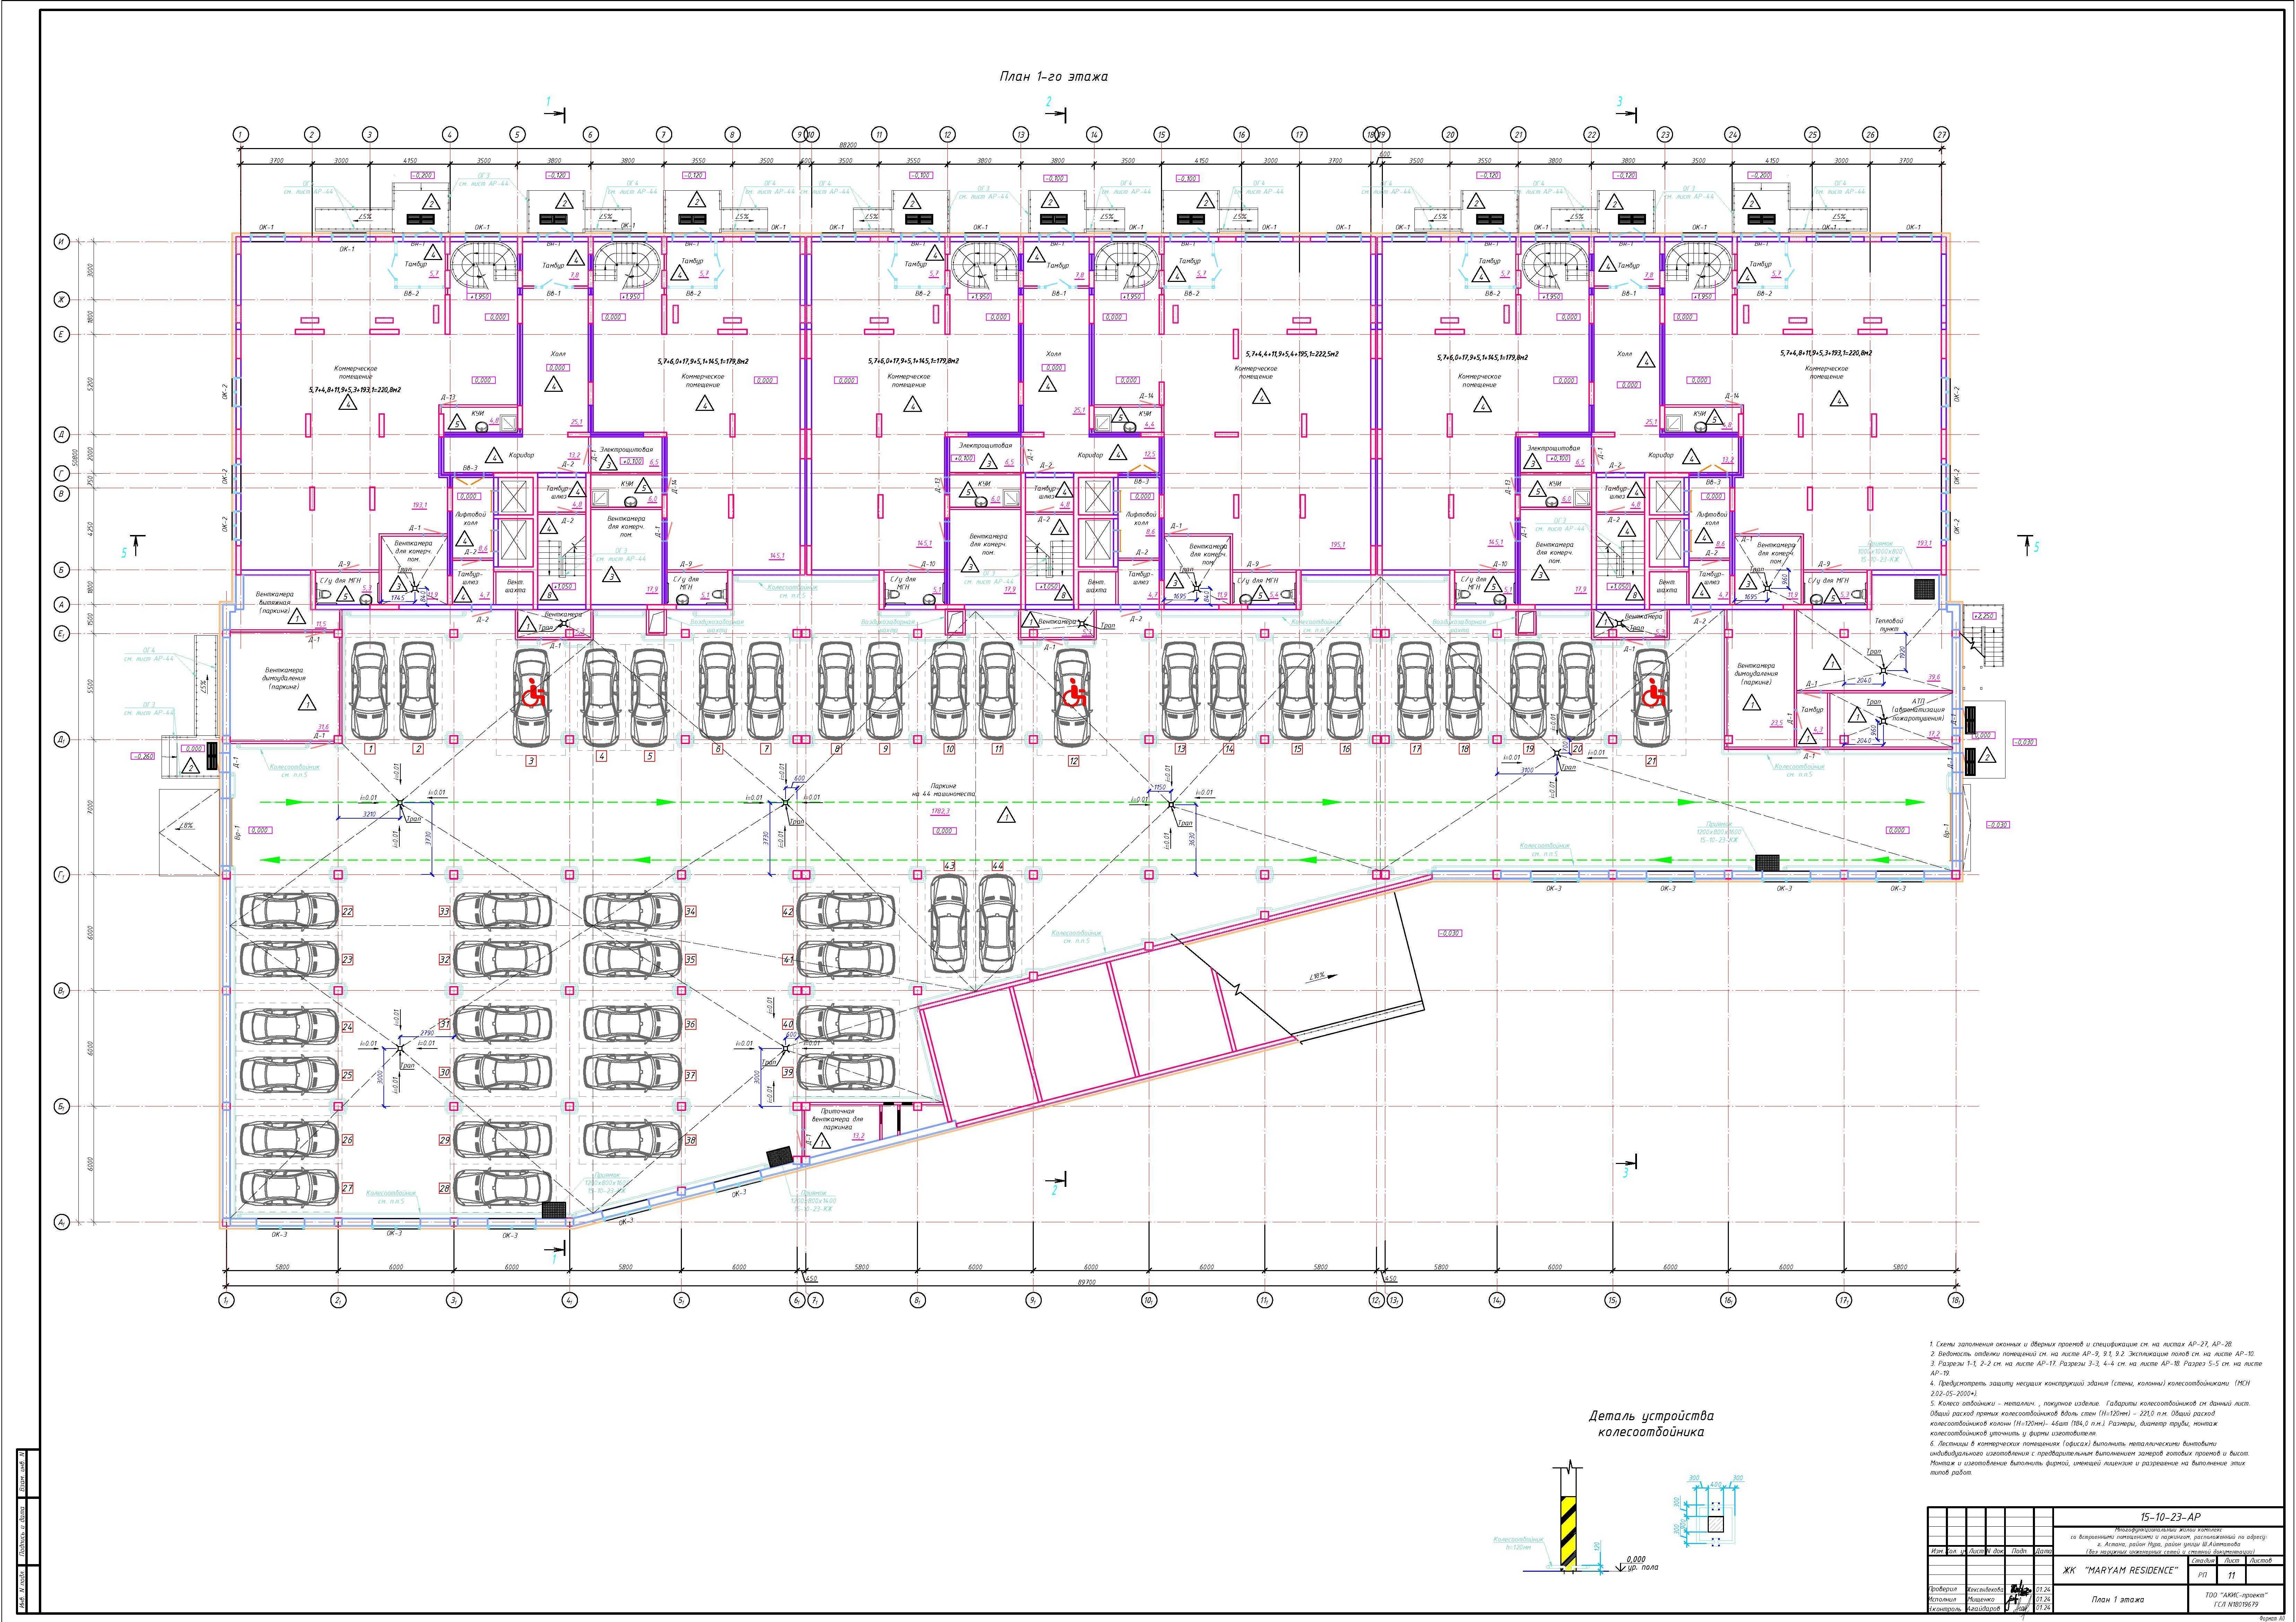Image resolution: width=2296 pixels, height=1622 pixels.
Task: Click section cut marker 2 above the plan
Action: pyautogui.click(x=1056, y=109)
